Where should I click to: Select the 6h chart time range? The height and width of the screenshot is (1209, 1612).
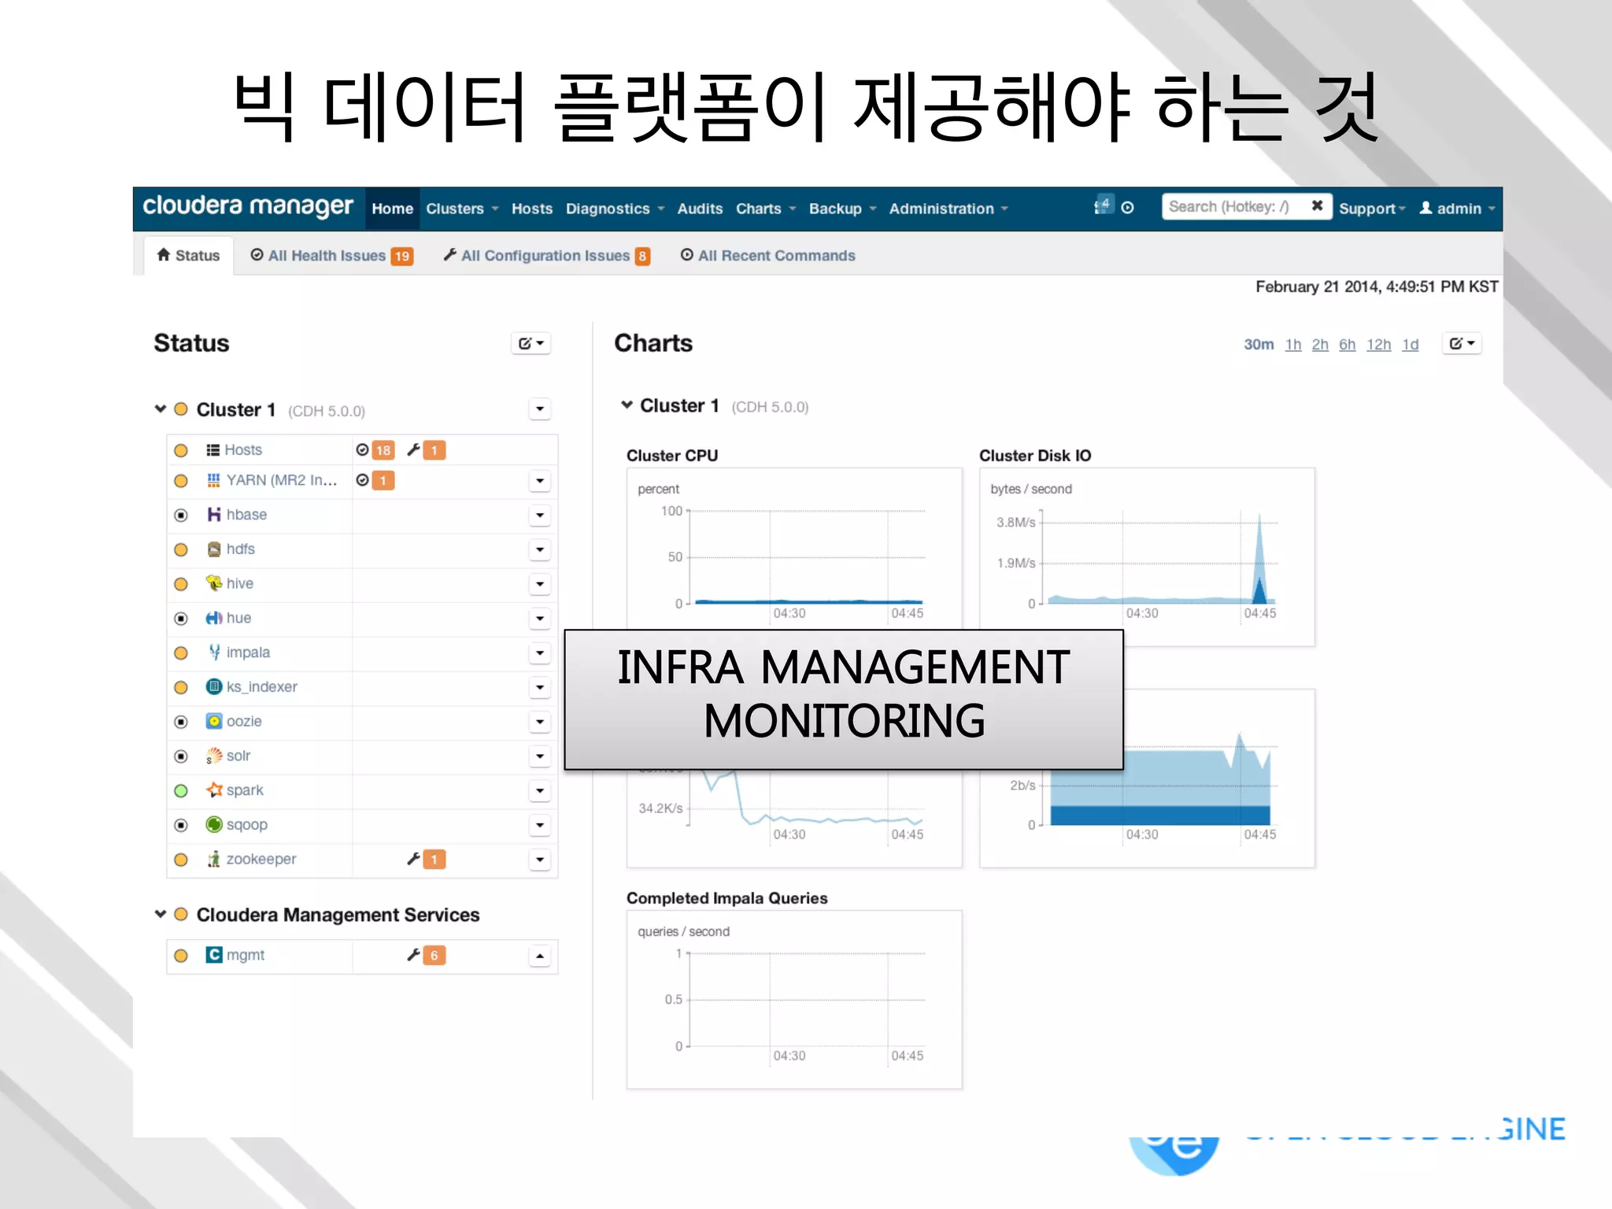coord(1348,345)
